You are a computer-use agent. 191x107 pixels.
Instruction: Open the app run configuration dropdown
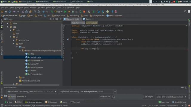click(59, 12)
